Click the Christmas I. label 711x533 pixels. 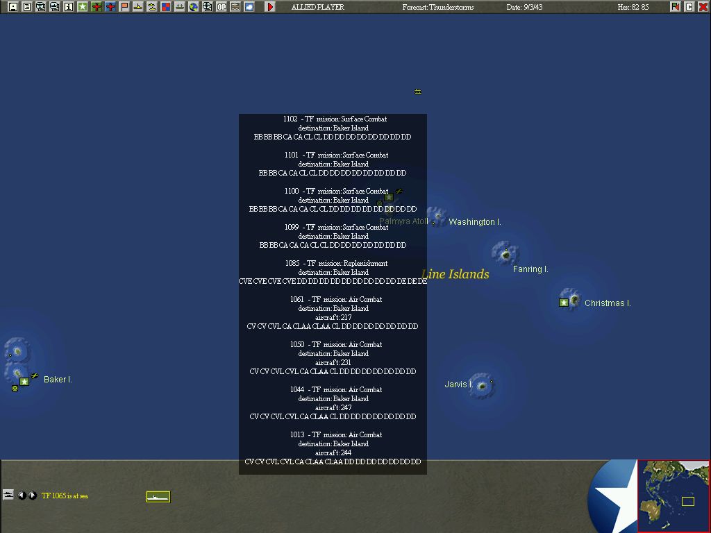point(608,303)
